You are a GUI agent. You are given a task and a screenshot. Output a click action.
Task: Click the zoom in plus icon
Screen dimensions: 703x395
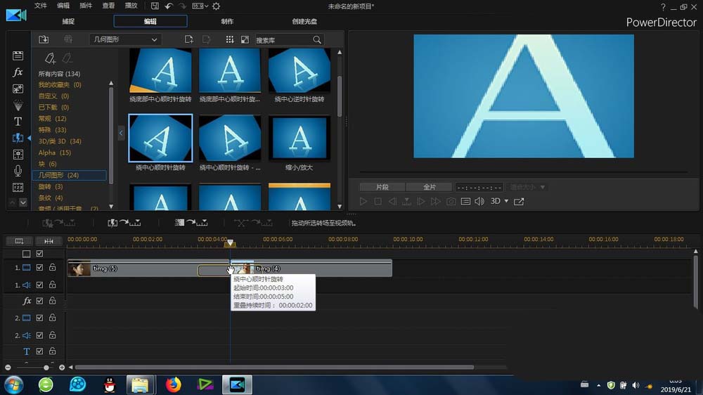(x=62, y=367)
